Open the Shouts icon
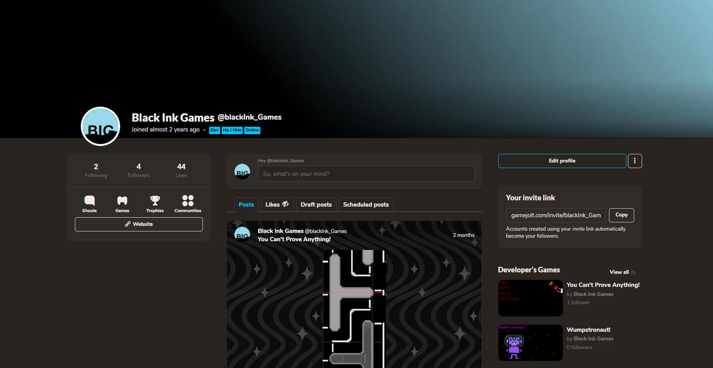 89,201
